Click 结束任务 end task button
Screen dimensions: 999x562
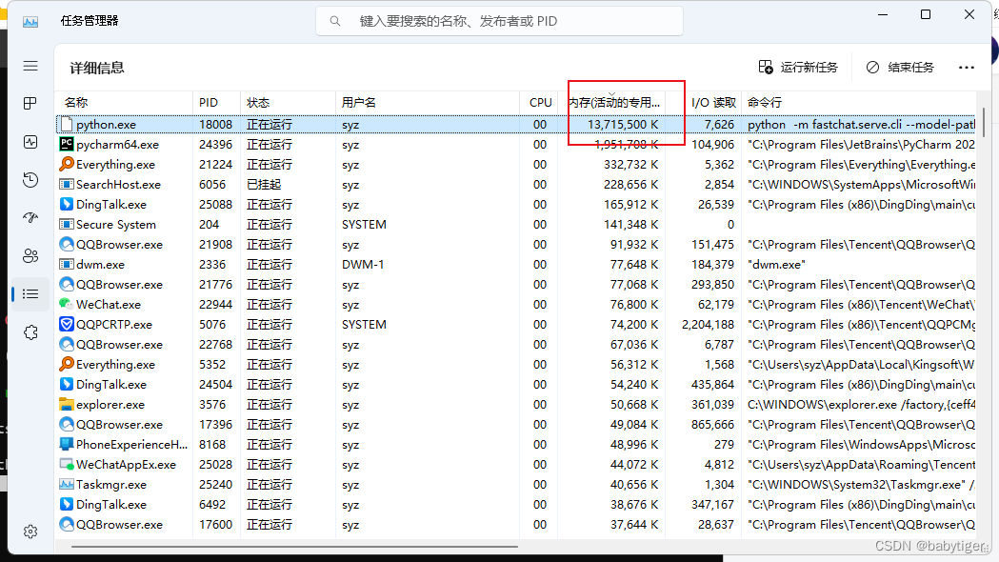[x=900, y=68]
